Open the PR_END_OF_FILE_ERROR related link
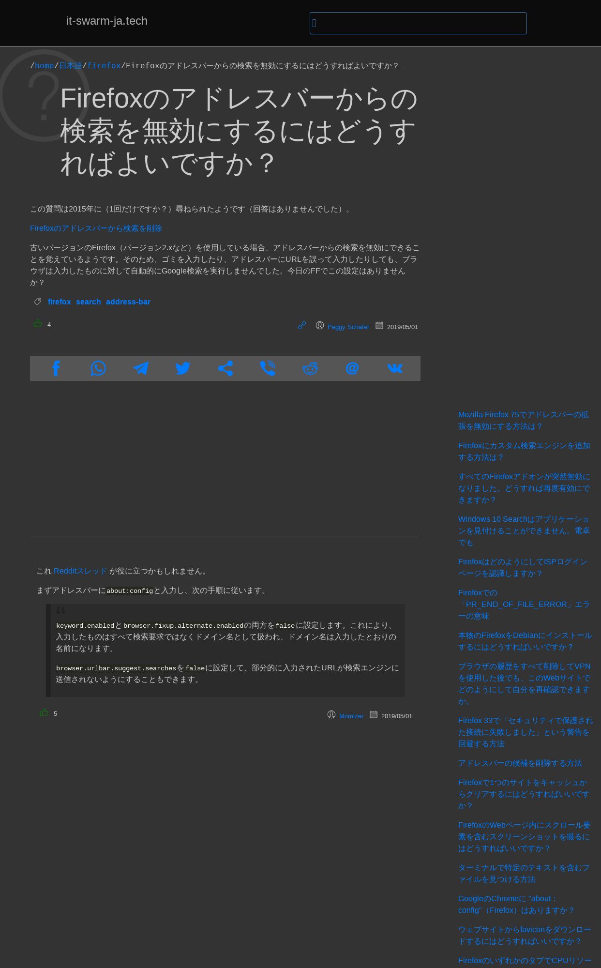The image size is (601, 968). point(524,605)
